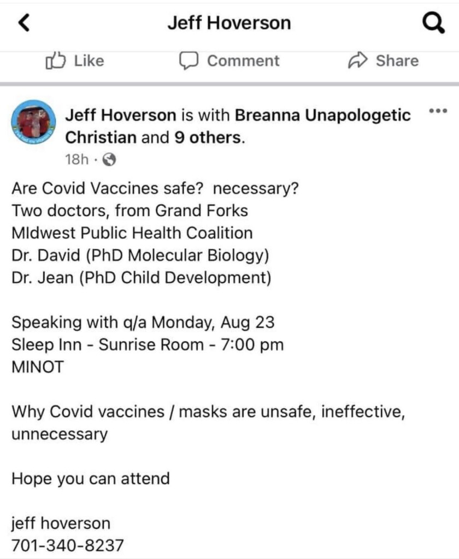Tap the 'Hope you can attend' text

point(90,478)
